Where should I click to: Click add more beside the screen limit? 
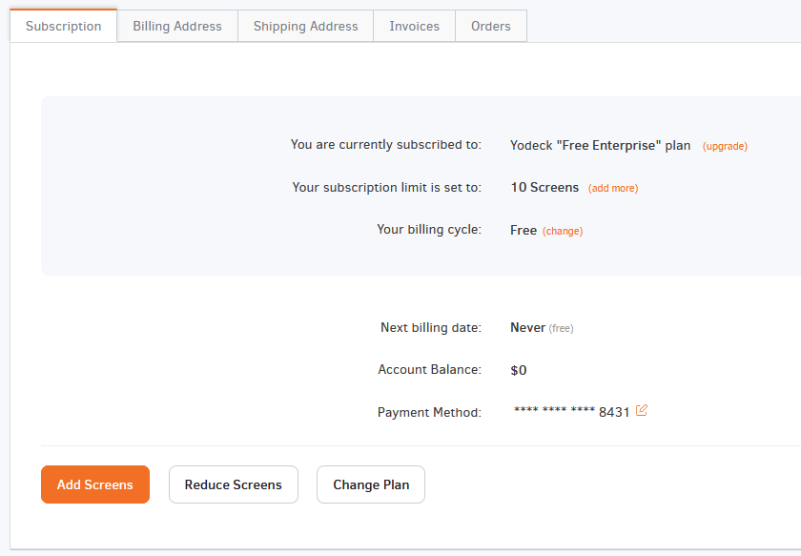[613, 188]
